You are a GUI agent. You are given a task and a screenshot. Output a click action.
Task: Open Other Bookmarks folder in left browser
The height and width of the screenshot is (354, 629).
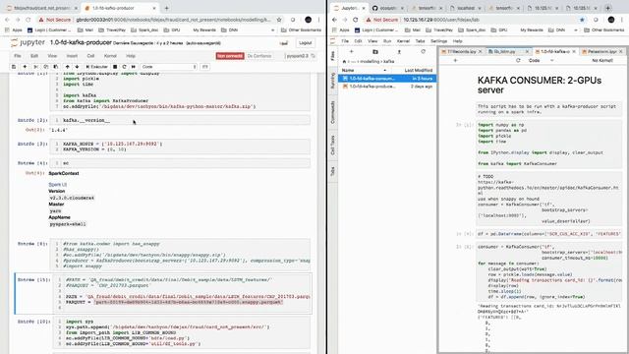(301, 30)
